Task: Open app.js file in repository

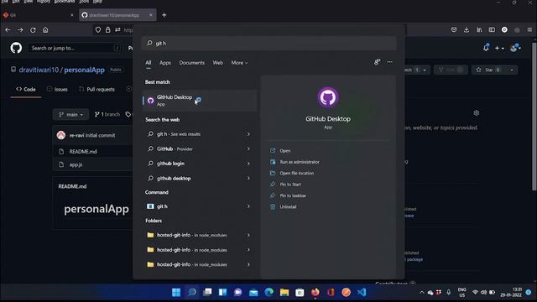Action: 76,164
